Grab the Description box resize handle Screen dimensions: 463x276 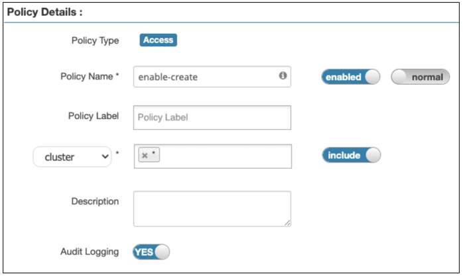(287, 223)
